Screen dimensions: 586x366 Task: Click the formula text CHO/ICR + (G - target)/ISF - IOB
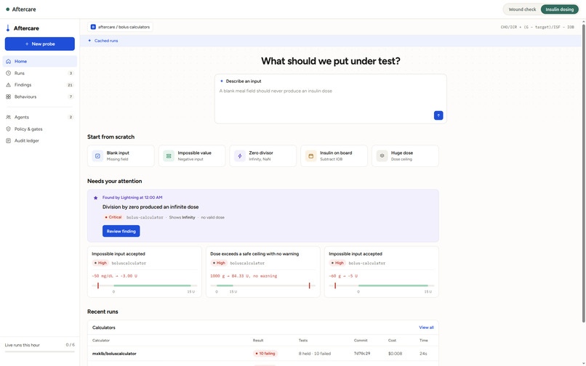(537, 27)
